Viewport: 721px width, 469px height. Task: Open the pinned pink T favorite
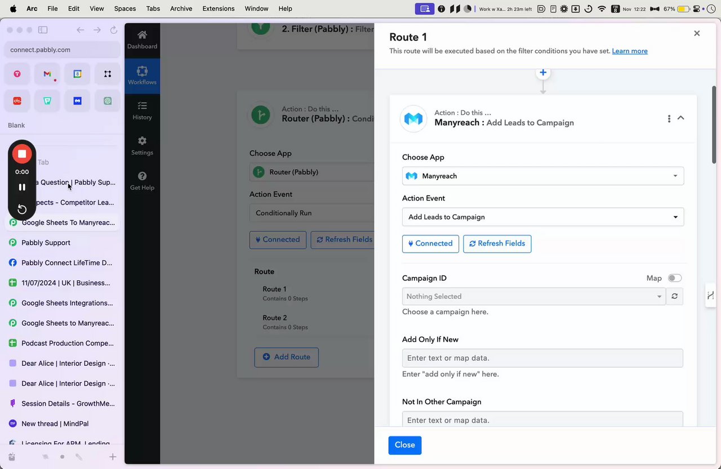tap(17, 74)
